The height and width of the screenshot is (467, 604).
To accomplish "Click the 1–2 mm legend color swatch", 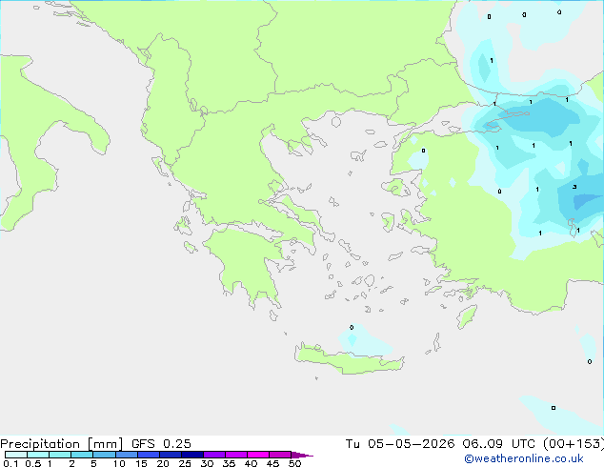I will pyautogui.click(x=60, y=455).
